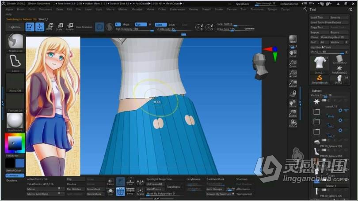The width and height of the screenshot is (358, 201).
Task: Click Load Tools From Project
Action: (329, 22)
